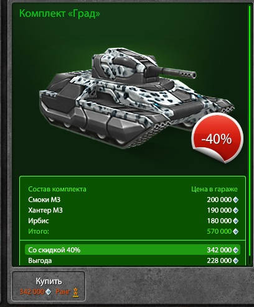This screenshot has width=254, height=307.
Task: Click the Итого total label
Action: point(39,231)
